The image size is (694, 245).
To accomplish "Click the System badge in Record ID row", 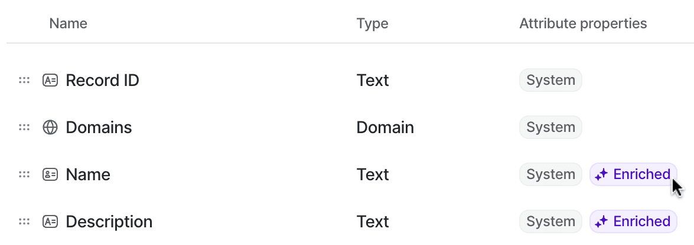I will (x=550, y=80).
